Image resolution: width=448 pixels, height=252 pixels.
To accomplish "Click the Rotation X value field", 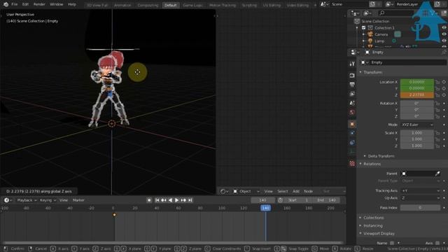I will click(x=417, y=104).
